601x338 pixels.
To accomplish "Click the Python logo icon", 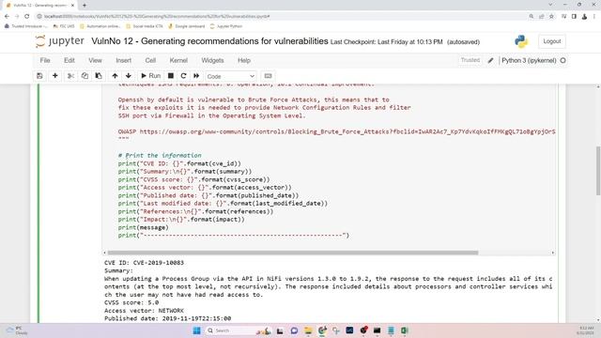I will coord(521,41).
